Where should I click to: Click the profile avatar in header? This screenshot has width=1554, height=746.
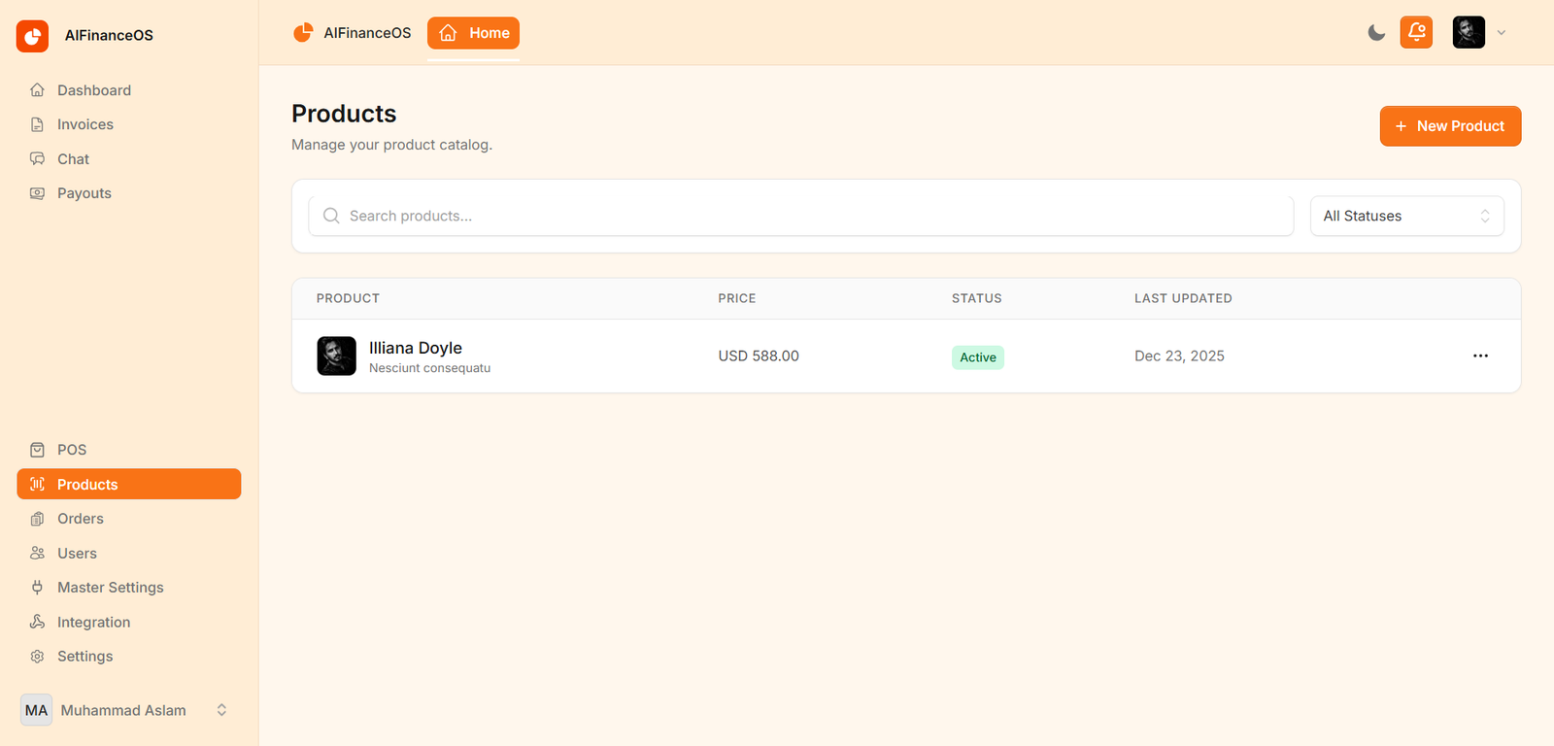tap(1469, 32)
